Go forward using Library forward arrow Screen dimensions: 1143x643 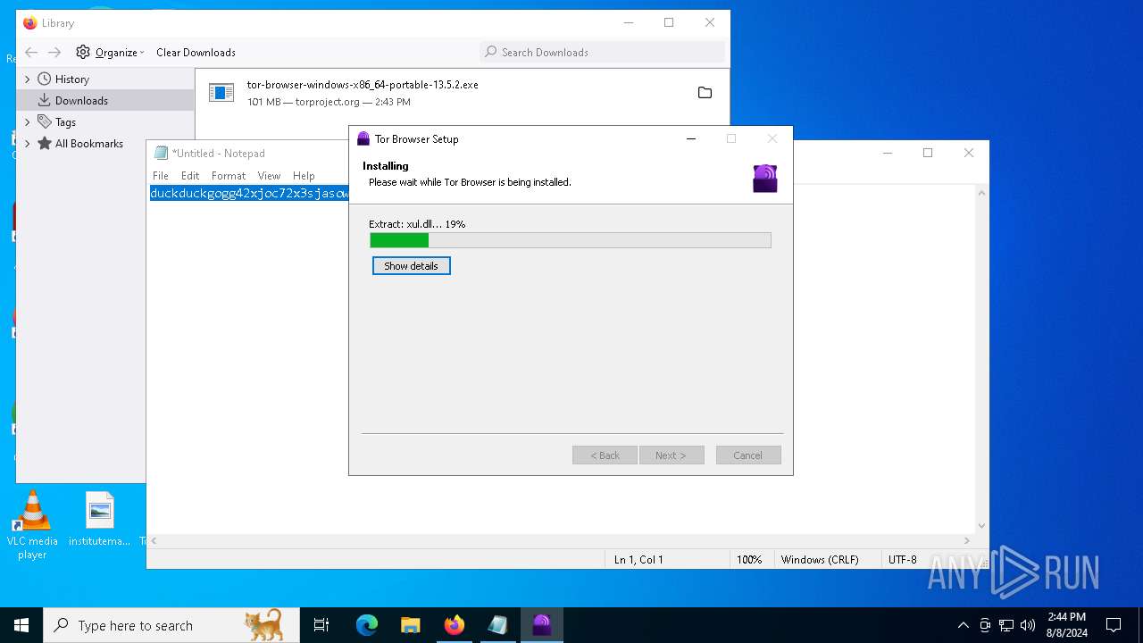54,53
